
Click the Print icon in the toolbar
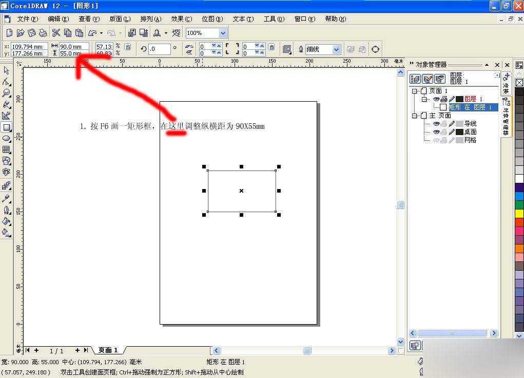43,33
